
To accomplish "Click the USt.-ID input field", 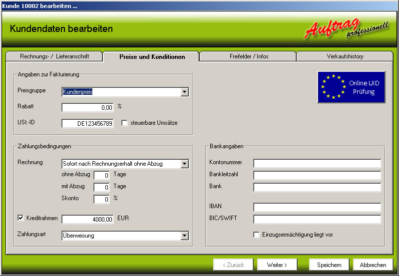I will pyautogui.click(x=87, y=124).
